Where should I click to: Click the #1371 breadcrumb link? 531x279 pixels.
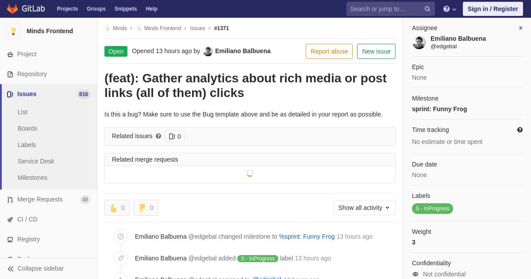click(x=222, y=28)
